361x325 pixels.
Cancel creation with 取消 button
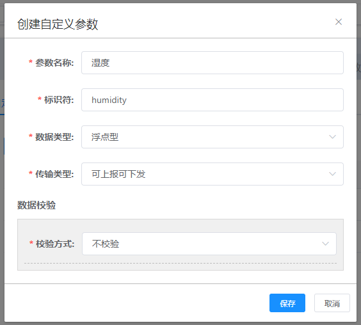pyautogui.click(x=332, y=303)
